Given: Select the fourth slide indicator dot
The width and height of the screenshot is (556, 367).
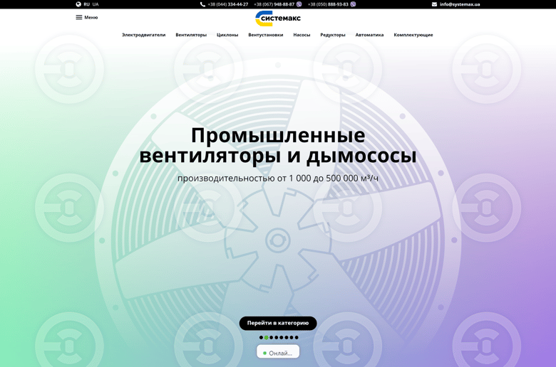Looking at the screenshot, I should click(277, 337).
